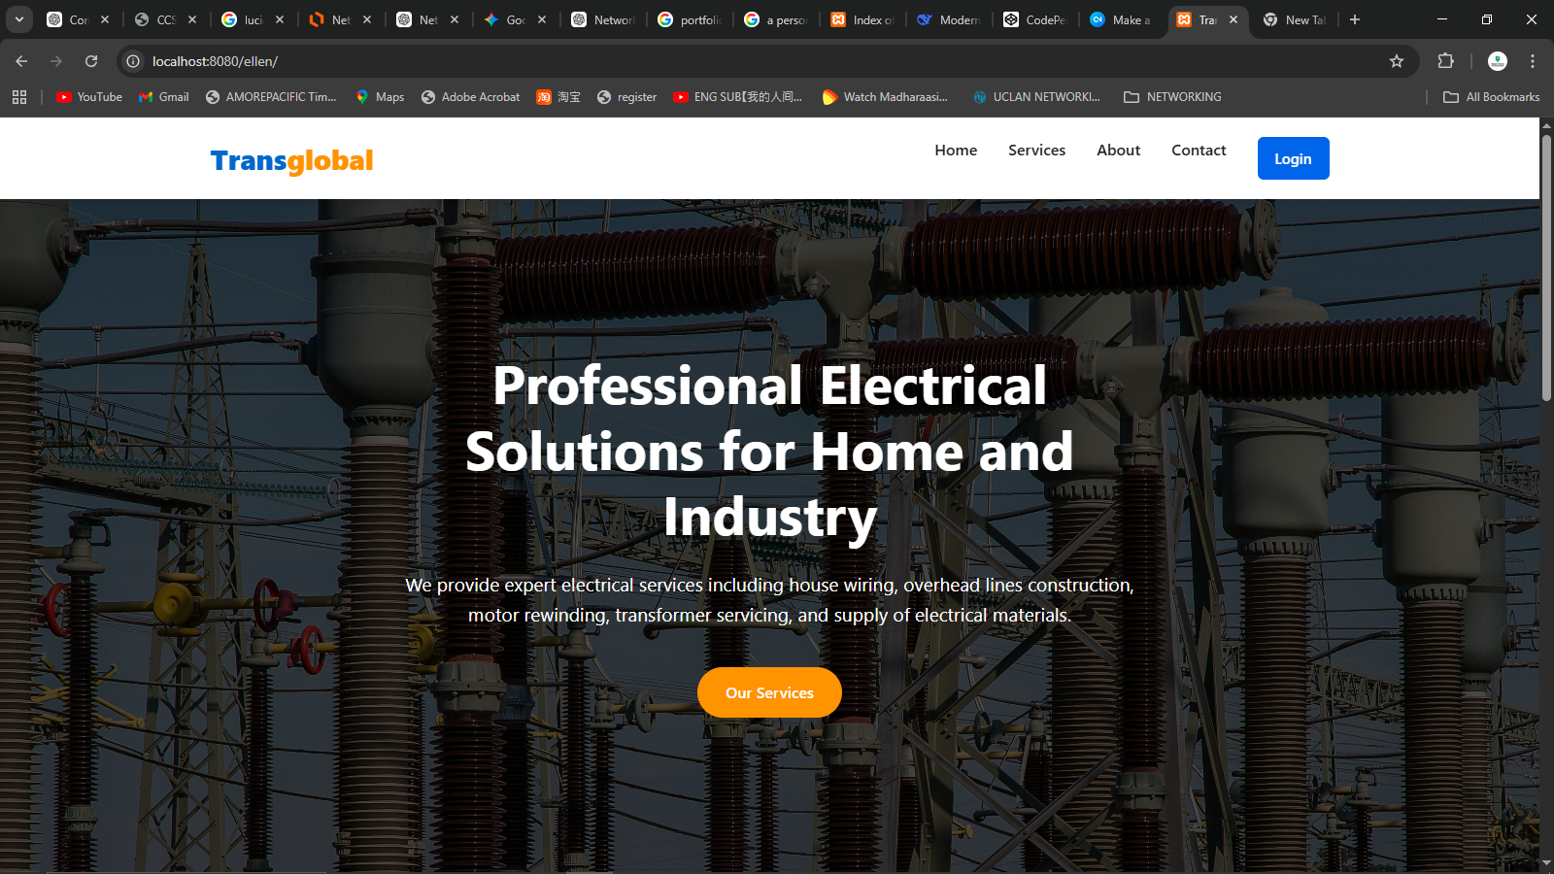Open the Extensions puzzle icon
The width and height of the screenshot is (1554, 874).
pos(1445,61)
